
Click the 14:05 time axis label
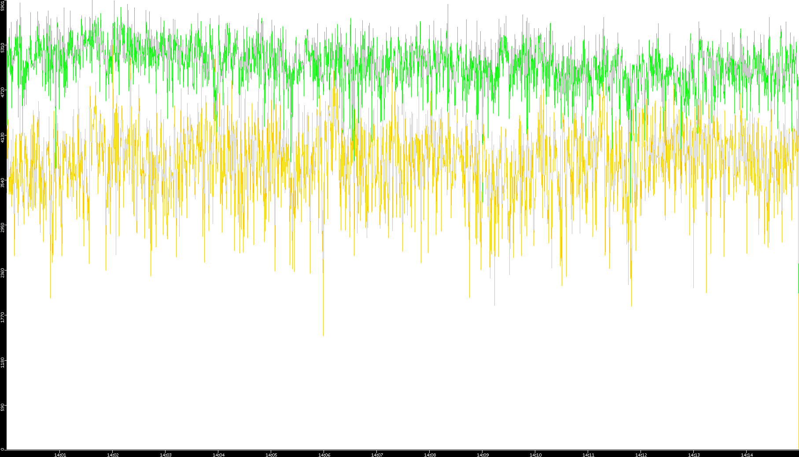tap(271, 455)
